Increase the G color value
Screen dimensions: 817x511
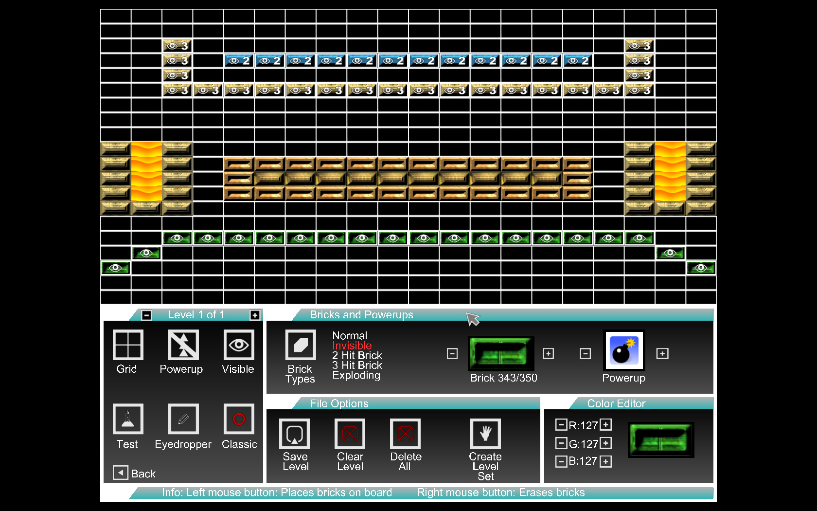[x=605, y=443]
